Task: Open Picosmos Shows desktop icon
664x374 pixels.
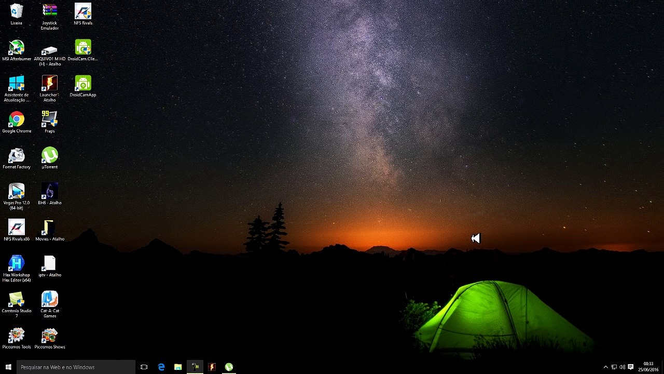Action: (50, 338)
